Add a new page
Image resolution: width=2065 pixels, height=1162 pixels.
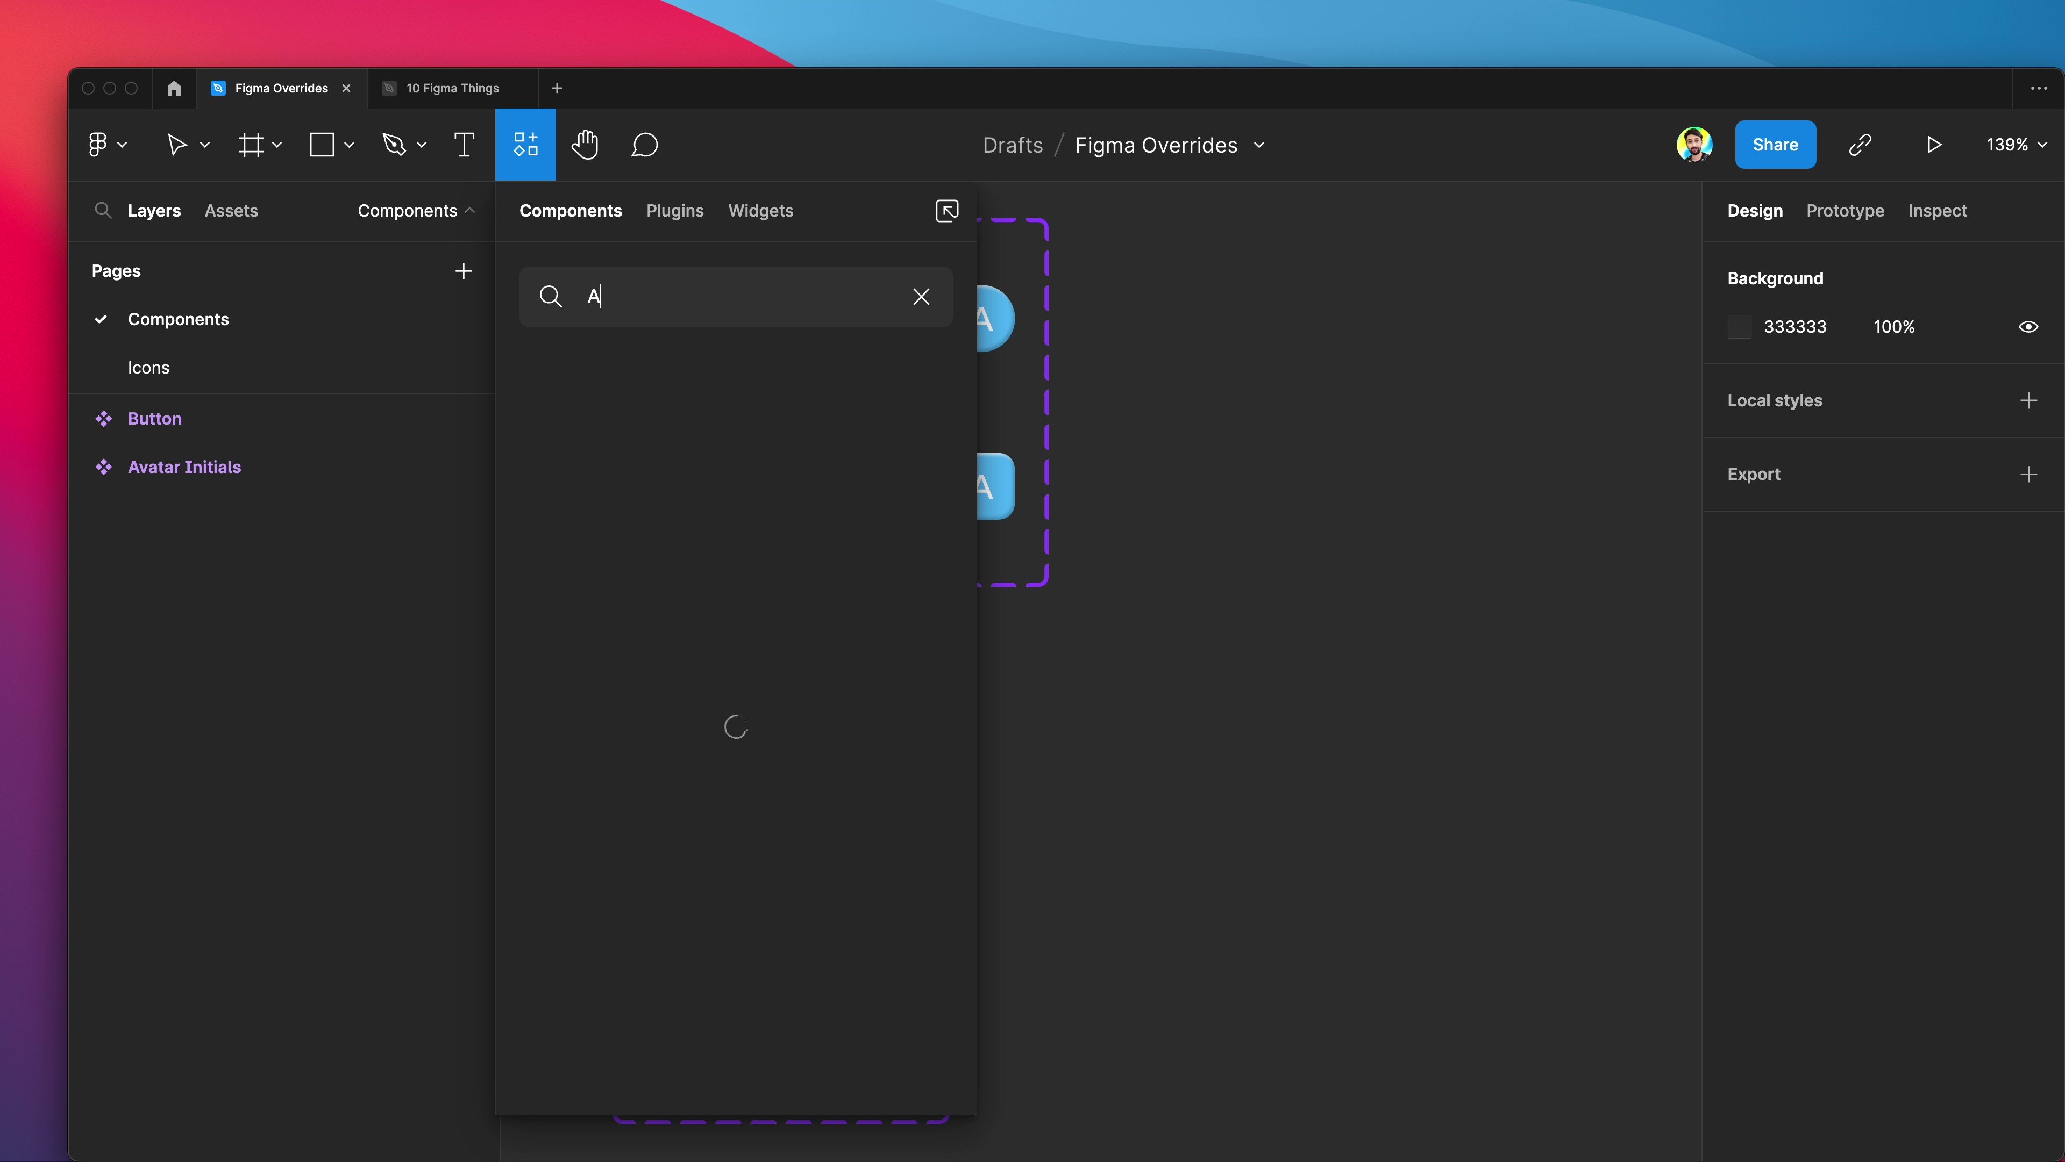point(464,271)
